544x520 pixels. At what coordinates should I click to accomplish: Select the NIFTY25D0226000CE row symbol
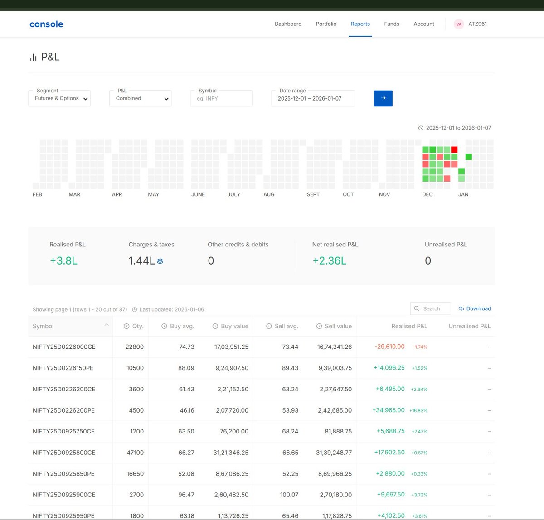click(64, 347)
